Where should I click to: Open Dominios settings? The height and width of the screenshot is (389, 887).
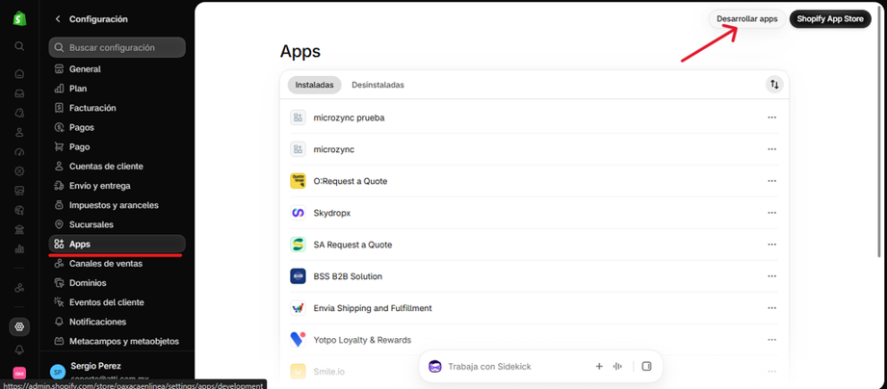point(117,283)
